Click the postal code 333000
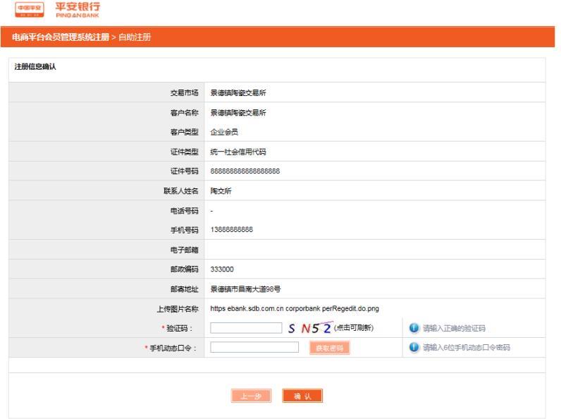Image resolution: width=561 pixels, height=419 pixels. tap(222, 269)
